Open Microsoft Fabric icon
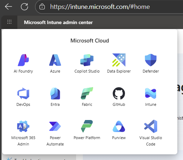 pyautogui.click(x=87, y=93)
